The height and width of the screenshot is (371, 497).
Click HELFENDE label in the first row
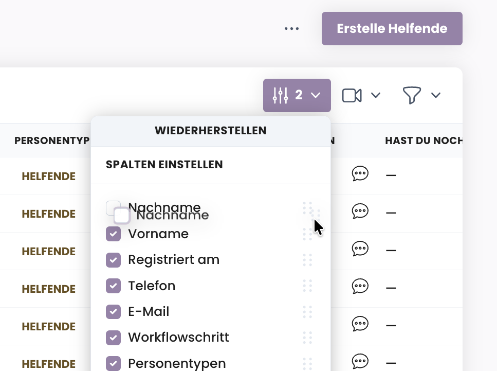[x=48, y=176]
